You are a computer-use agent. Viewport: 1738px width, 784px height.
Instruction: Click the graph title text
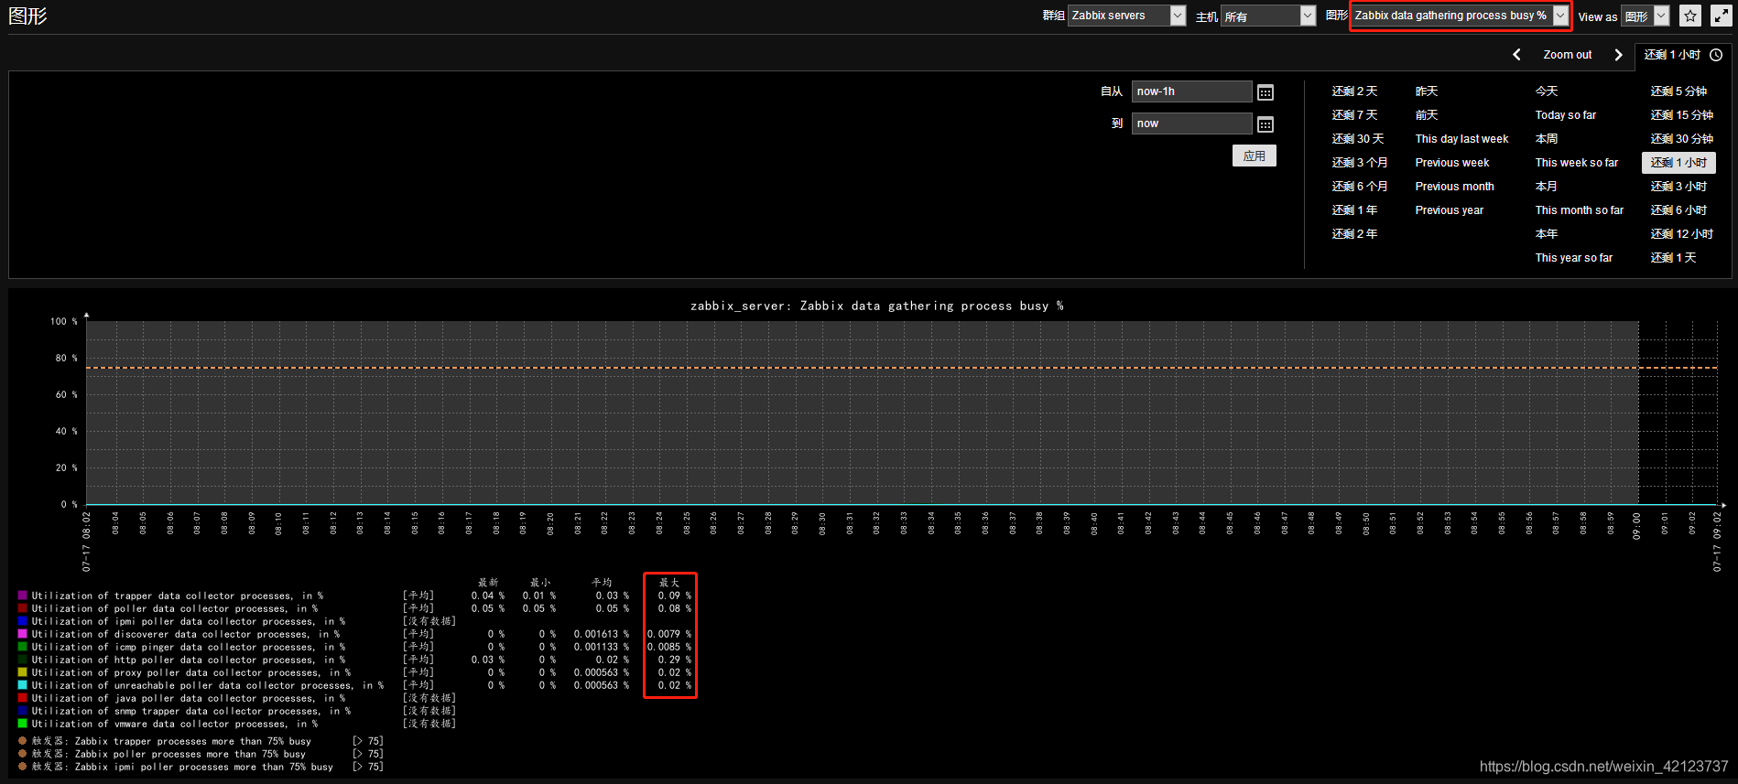click(x=877, y=306)
